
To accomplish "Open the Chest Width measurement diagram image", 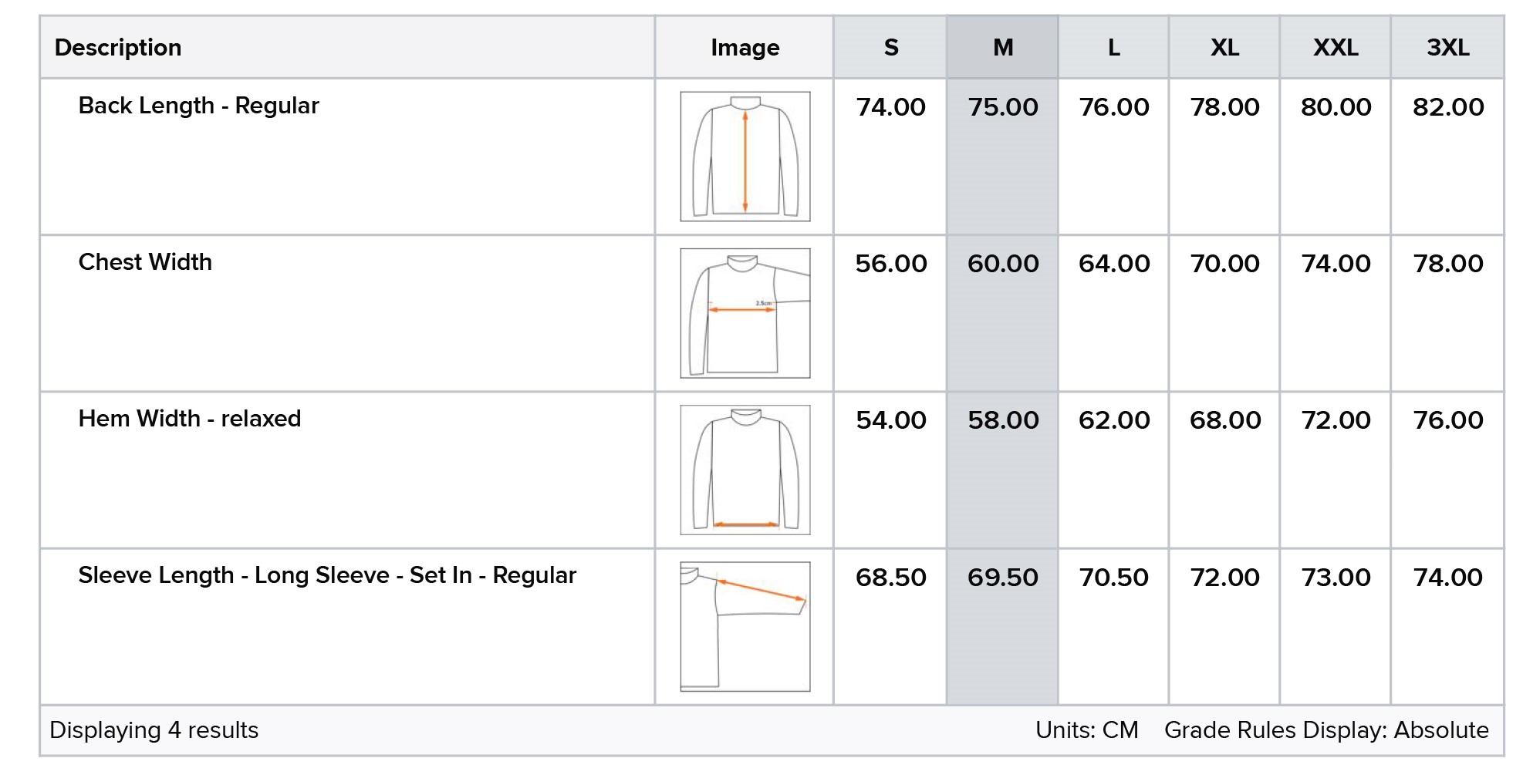I will point(745,313).
